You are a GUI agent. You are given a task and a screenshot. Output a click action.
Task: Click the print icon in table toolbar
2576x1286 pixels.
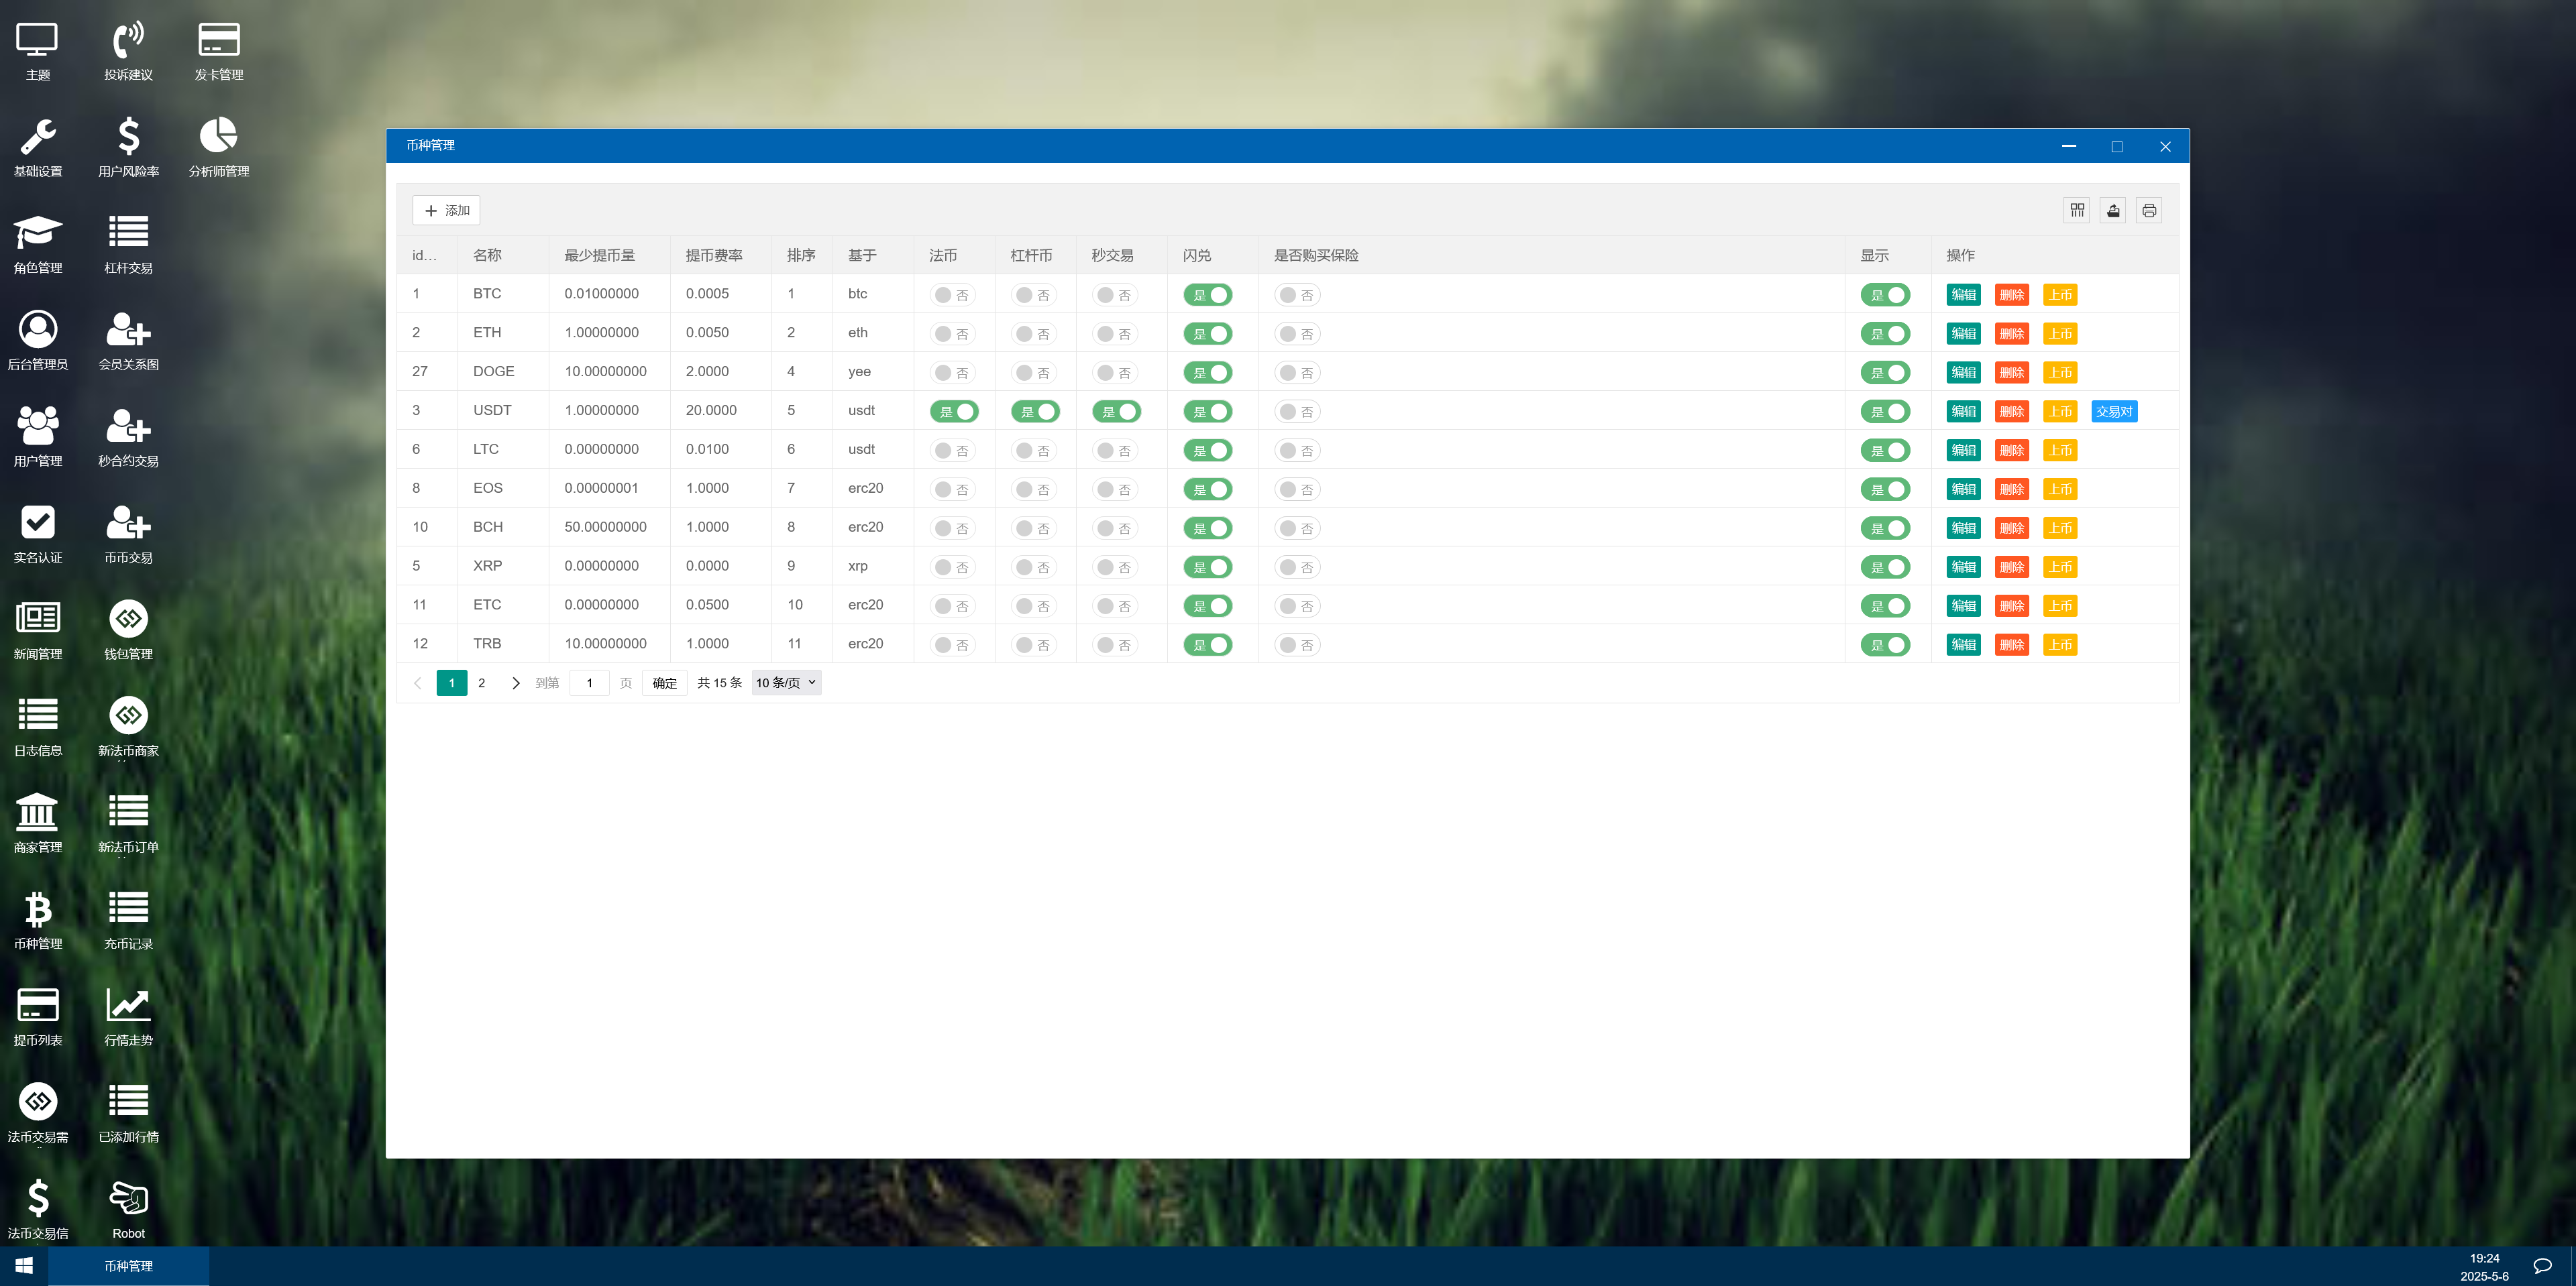click(2149, 211)
